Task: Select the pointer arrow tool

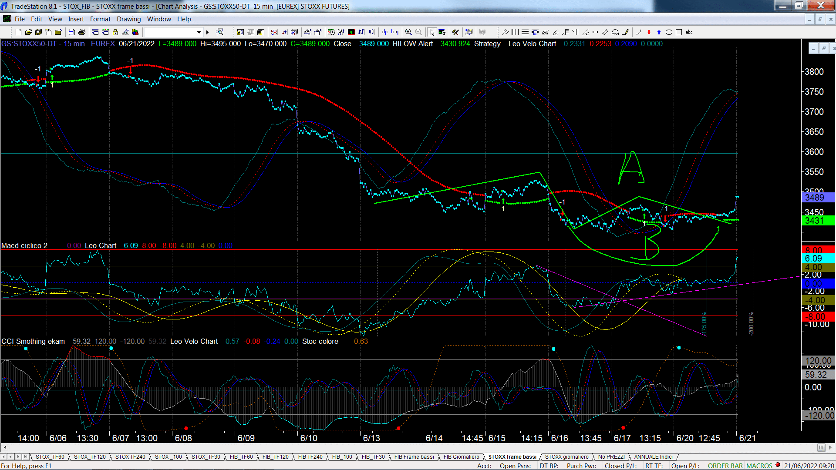Action: tap(432, 32)
